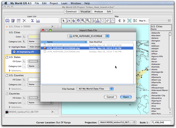This screenshot has height=128, width=176.
Task: Open the File Format dropdown
Action: (x=95, y=89)
